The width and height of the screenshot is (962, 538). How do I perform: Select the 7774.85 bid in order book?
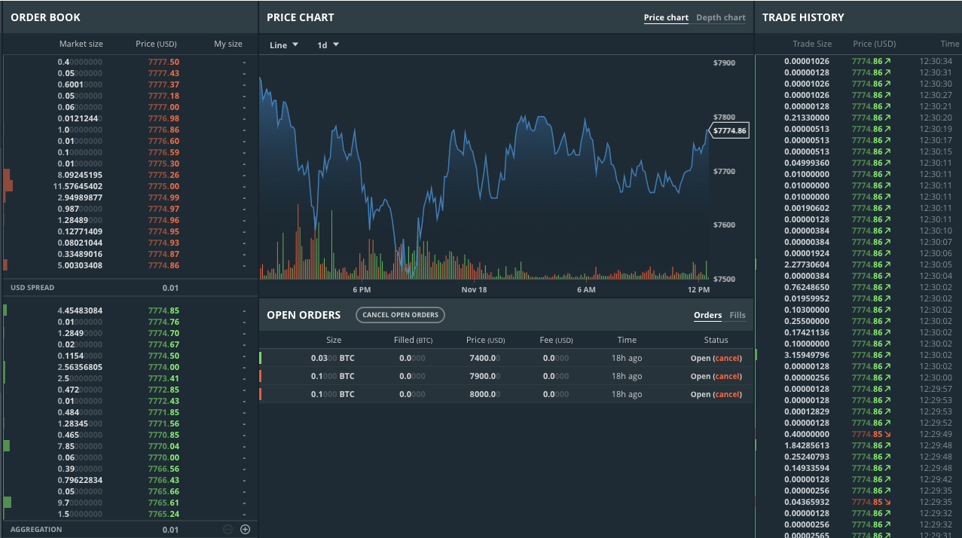(163, 310)
